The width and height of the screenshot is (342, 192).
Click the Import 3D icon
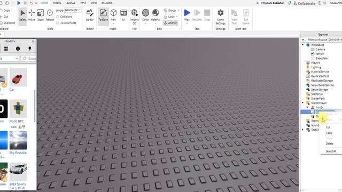[x=134, y=13]
